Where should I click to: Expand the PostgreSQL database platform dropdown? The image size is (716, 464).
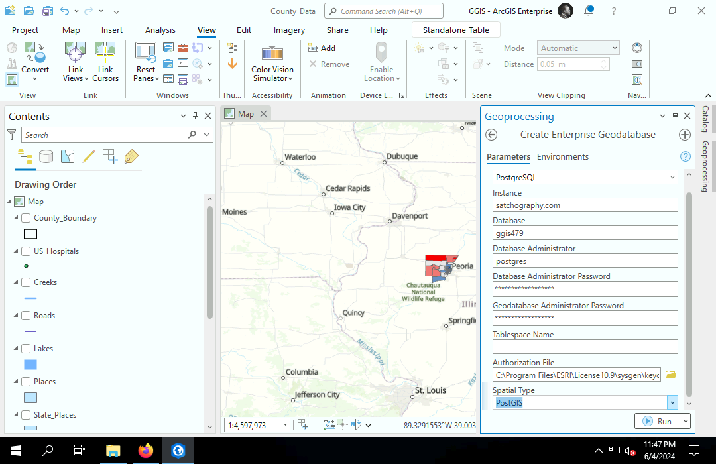pos(672,178)
